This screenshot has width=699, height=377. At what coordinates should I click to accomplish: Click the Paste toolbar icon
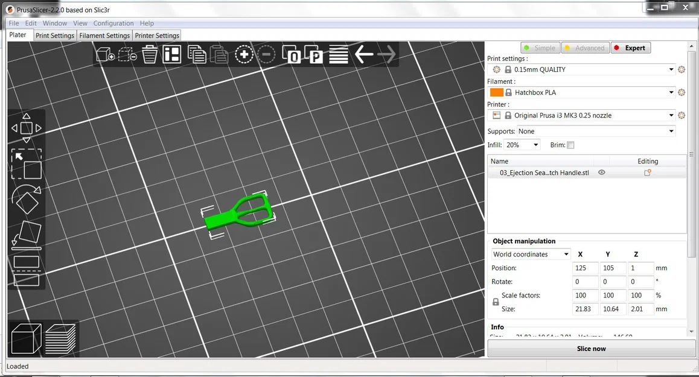pos(219,55)
